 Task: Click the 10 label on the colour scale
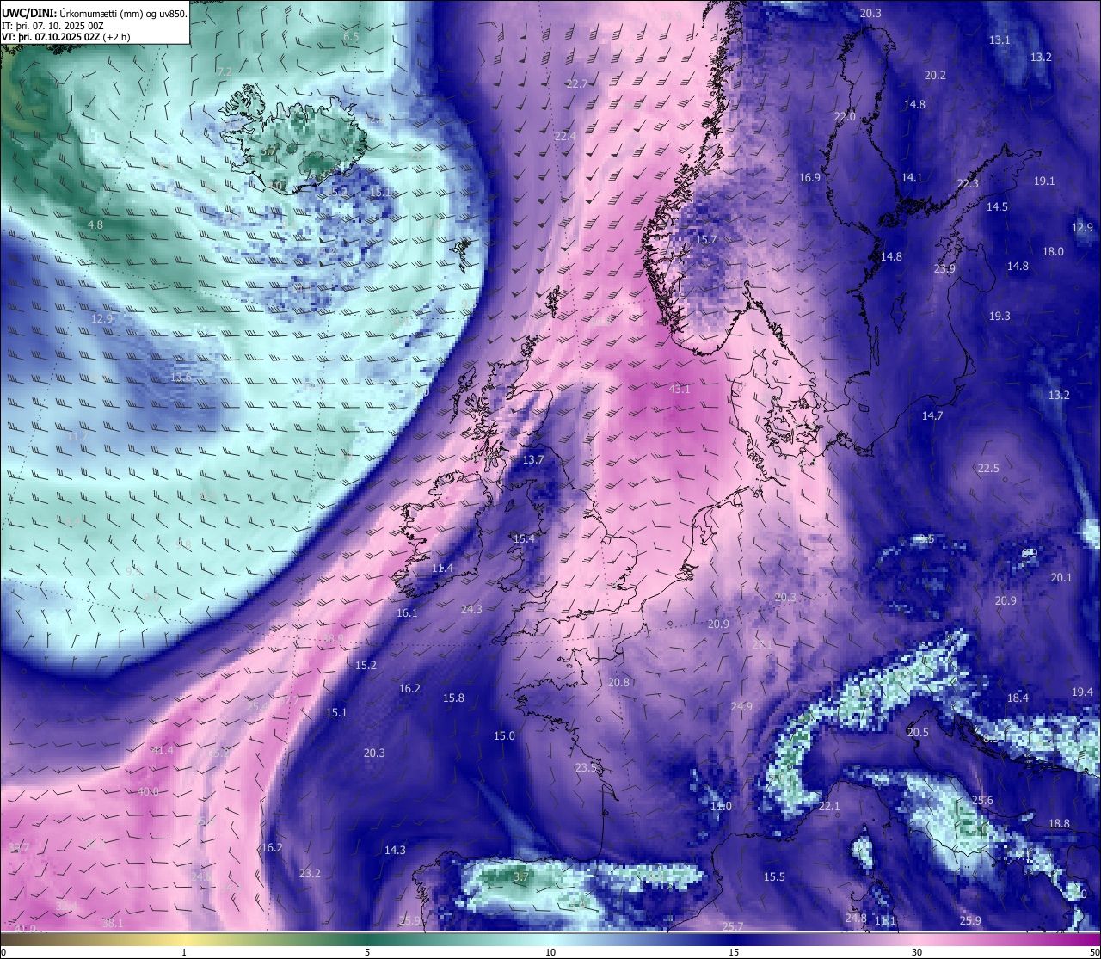coord(550,952)
